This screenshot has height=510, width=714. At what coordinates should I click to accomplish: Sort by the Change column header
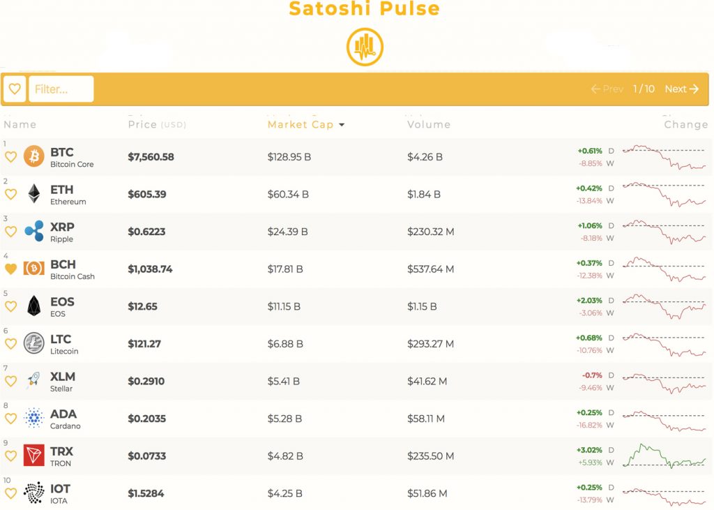(x=685, y=124)
